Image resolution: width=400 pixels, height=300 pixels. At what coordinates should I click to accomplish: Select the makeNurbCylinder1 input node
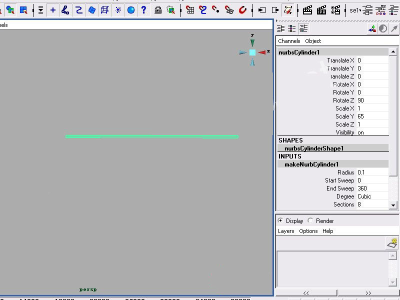333,164
